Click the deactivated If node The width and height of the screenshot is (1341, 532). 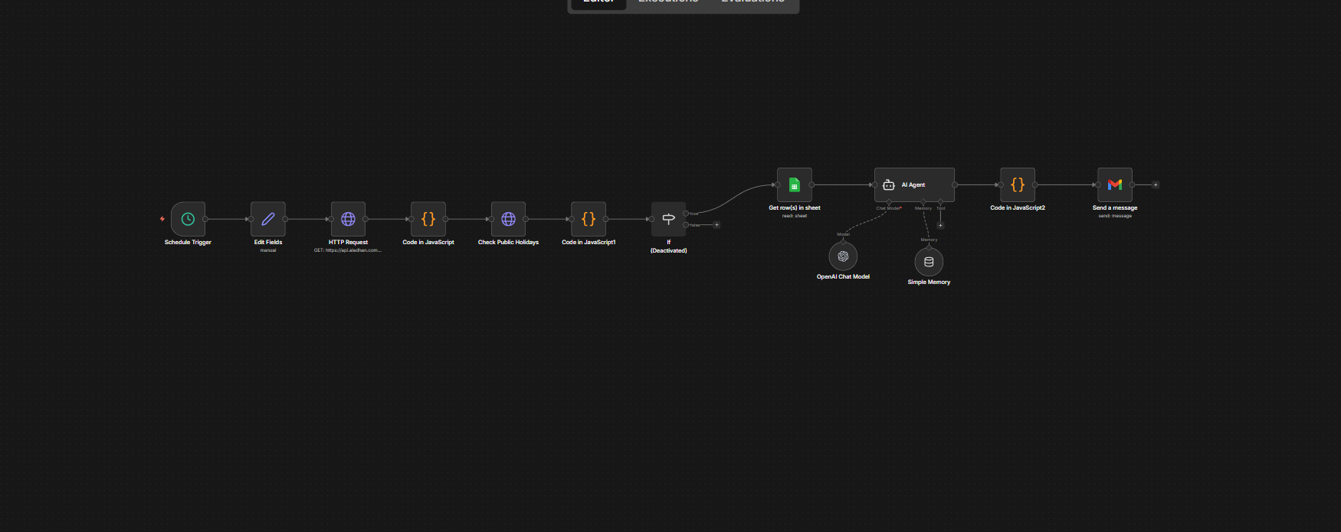[x=668, y=219]
